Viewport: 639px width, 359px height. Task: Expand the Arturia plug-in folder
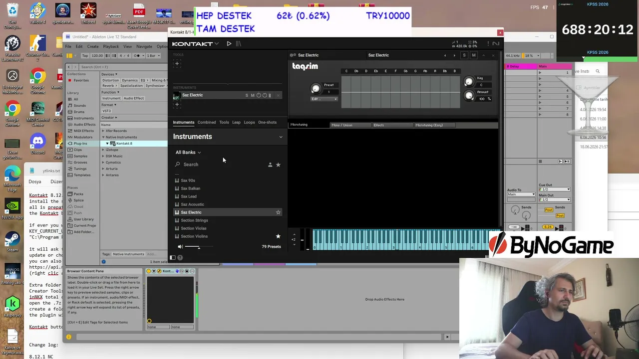[x=103, y=169]
